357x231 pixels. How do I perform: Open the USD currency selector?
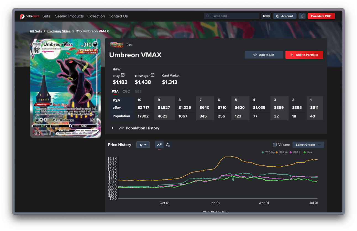[266, 16]
